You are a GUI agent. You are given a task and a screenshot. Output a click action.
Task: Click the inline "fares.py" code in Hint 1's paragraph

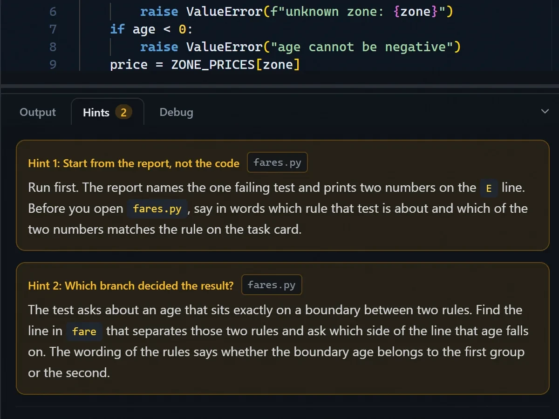tap(157, 209)
